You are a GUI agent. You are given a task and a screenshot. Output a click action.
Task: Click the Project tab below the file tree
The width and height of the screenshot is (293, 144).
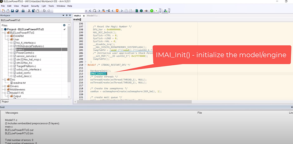5,102
